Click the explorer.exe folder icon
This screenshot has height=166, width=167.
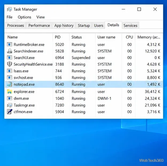(x=9, y=92)
